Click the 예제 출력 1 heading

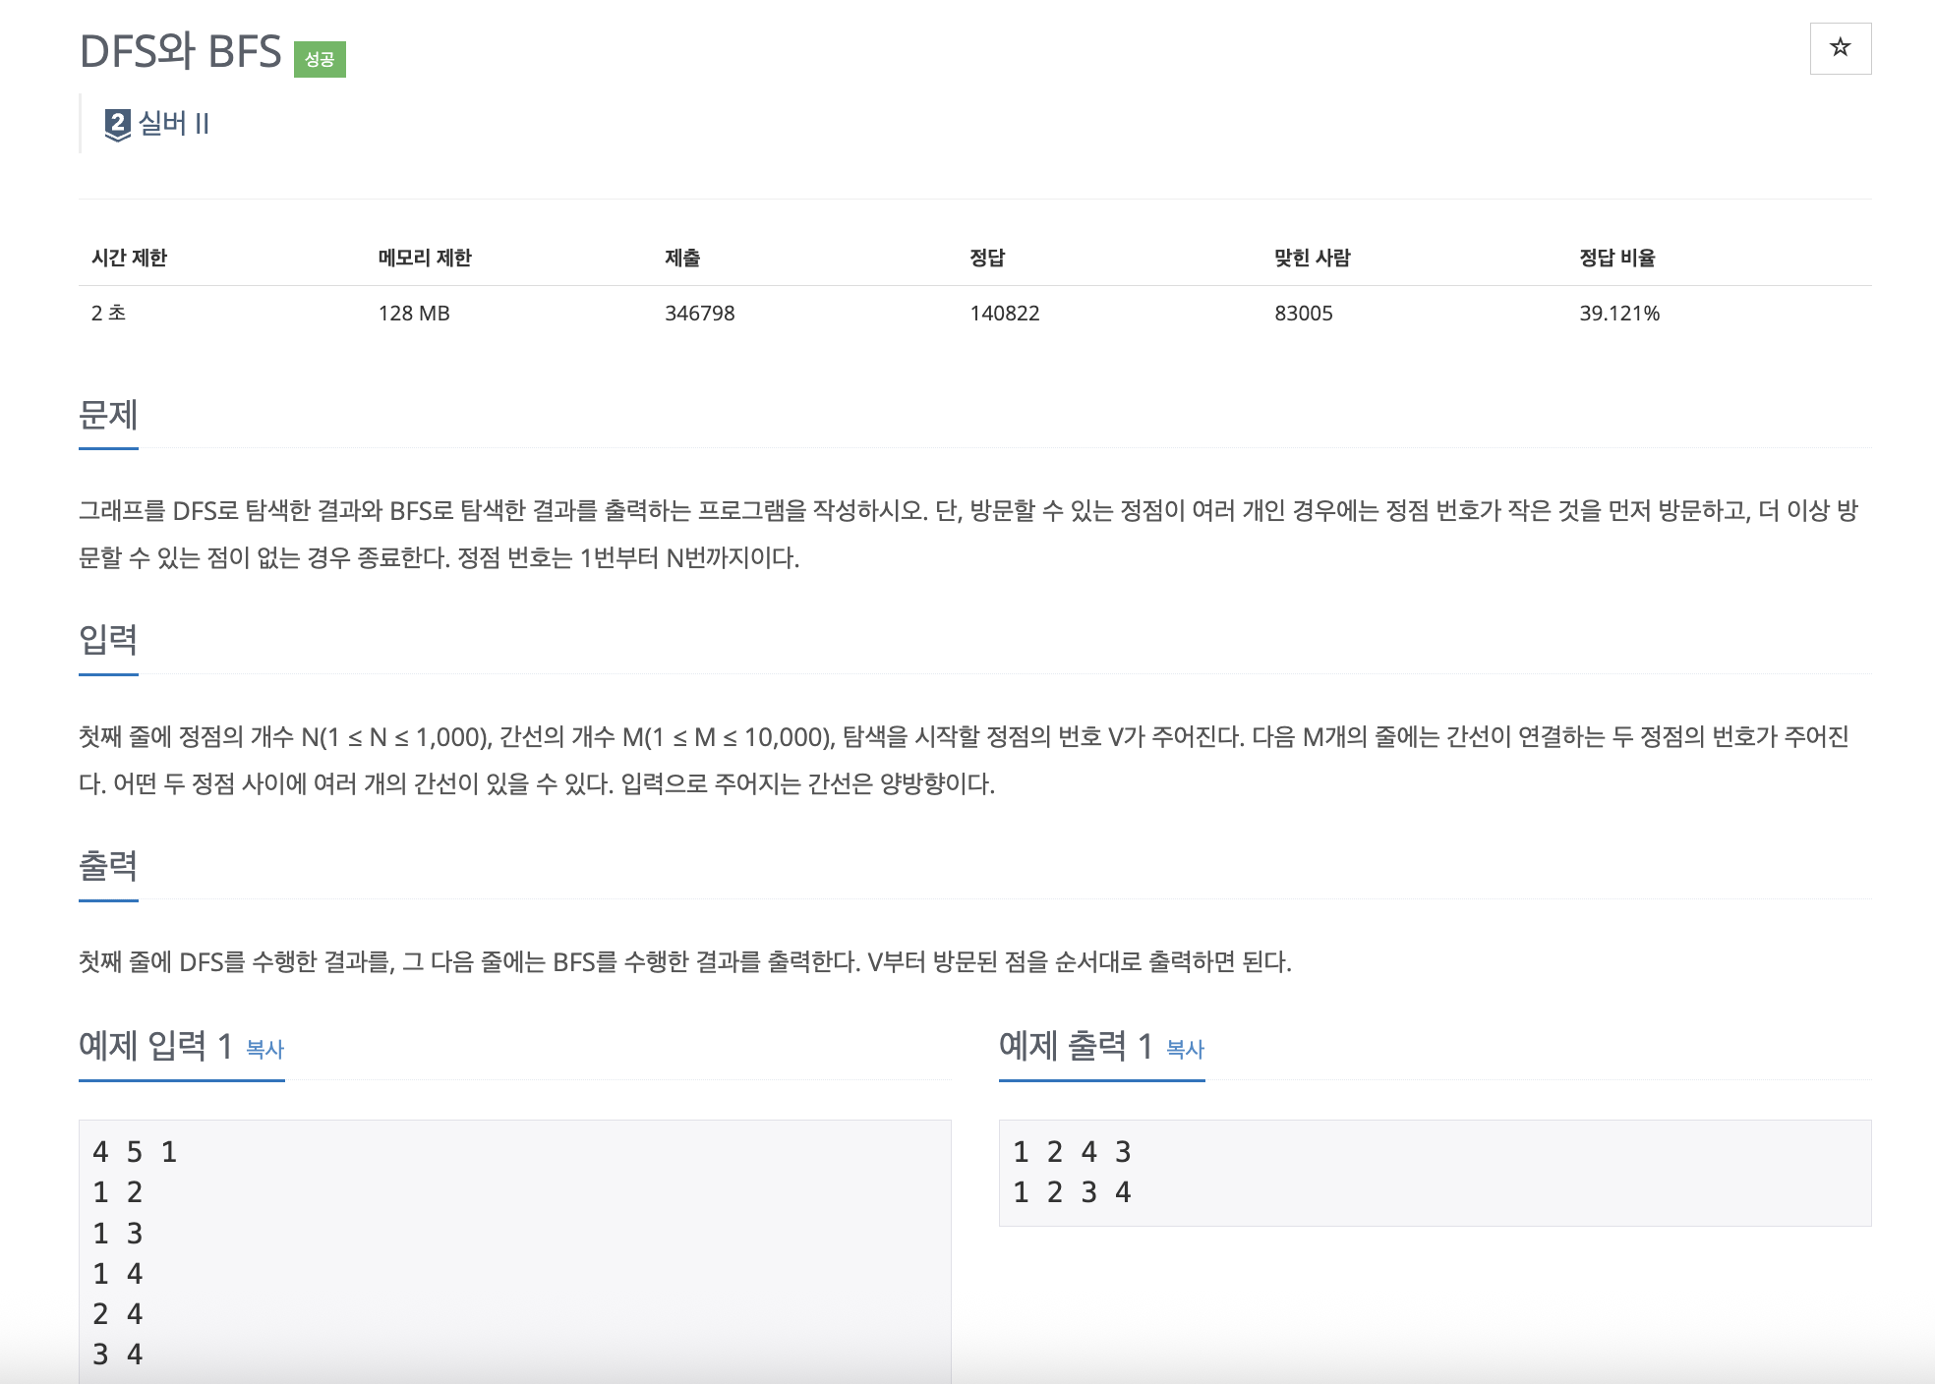tap(1076, 1046)
